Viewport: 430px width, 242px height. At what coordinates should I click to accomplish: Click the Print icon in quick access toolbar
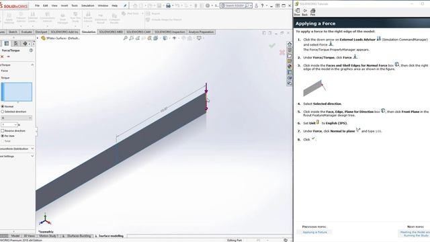(x=168, y=5)
